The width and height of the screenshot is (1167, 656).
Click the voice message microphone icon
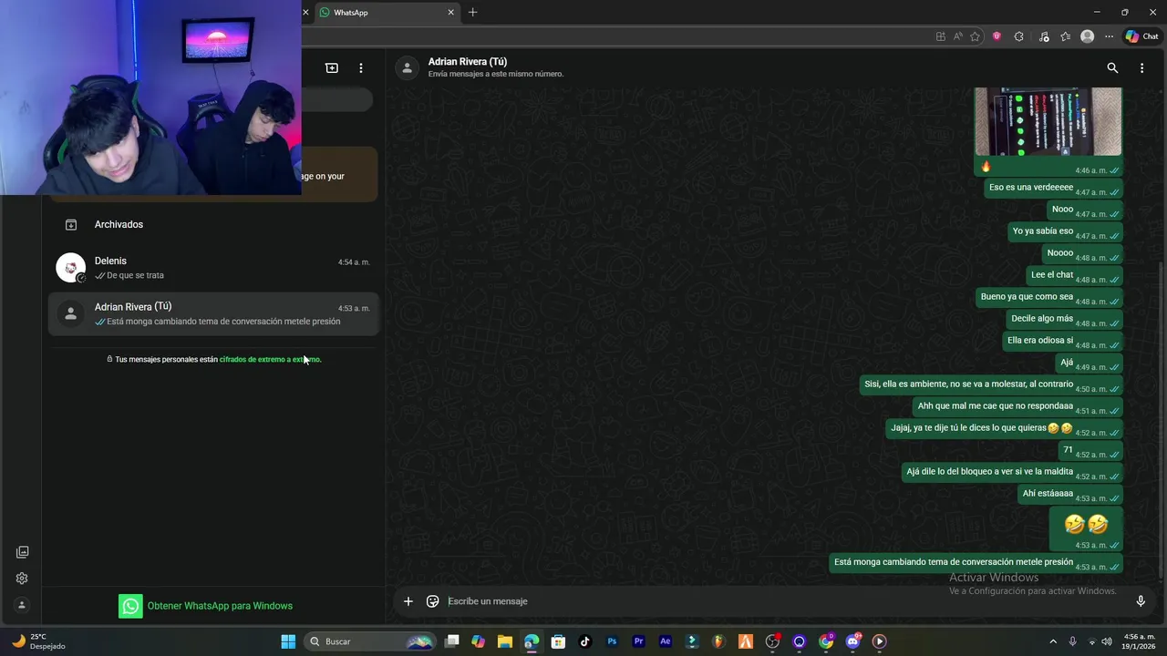(x=1141, y=601)
